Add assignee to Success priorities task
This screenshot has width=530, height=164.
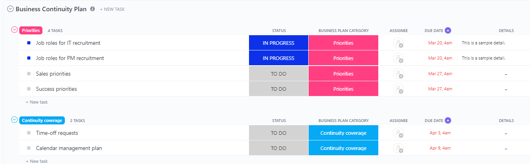398,89
